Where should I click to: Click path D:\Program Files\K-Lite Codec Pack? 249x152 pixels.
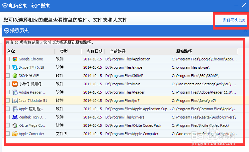[x=133, y=125]
